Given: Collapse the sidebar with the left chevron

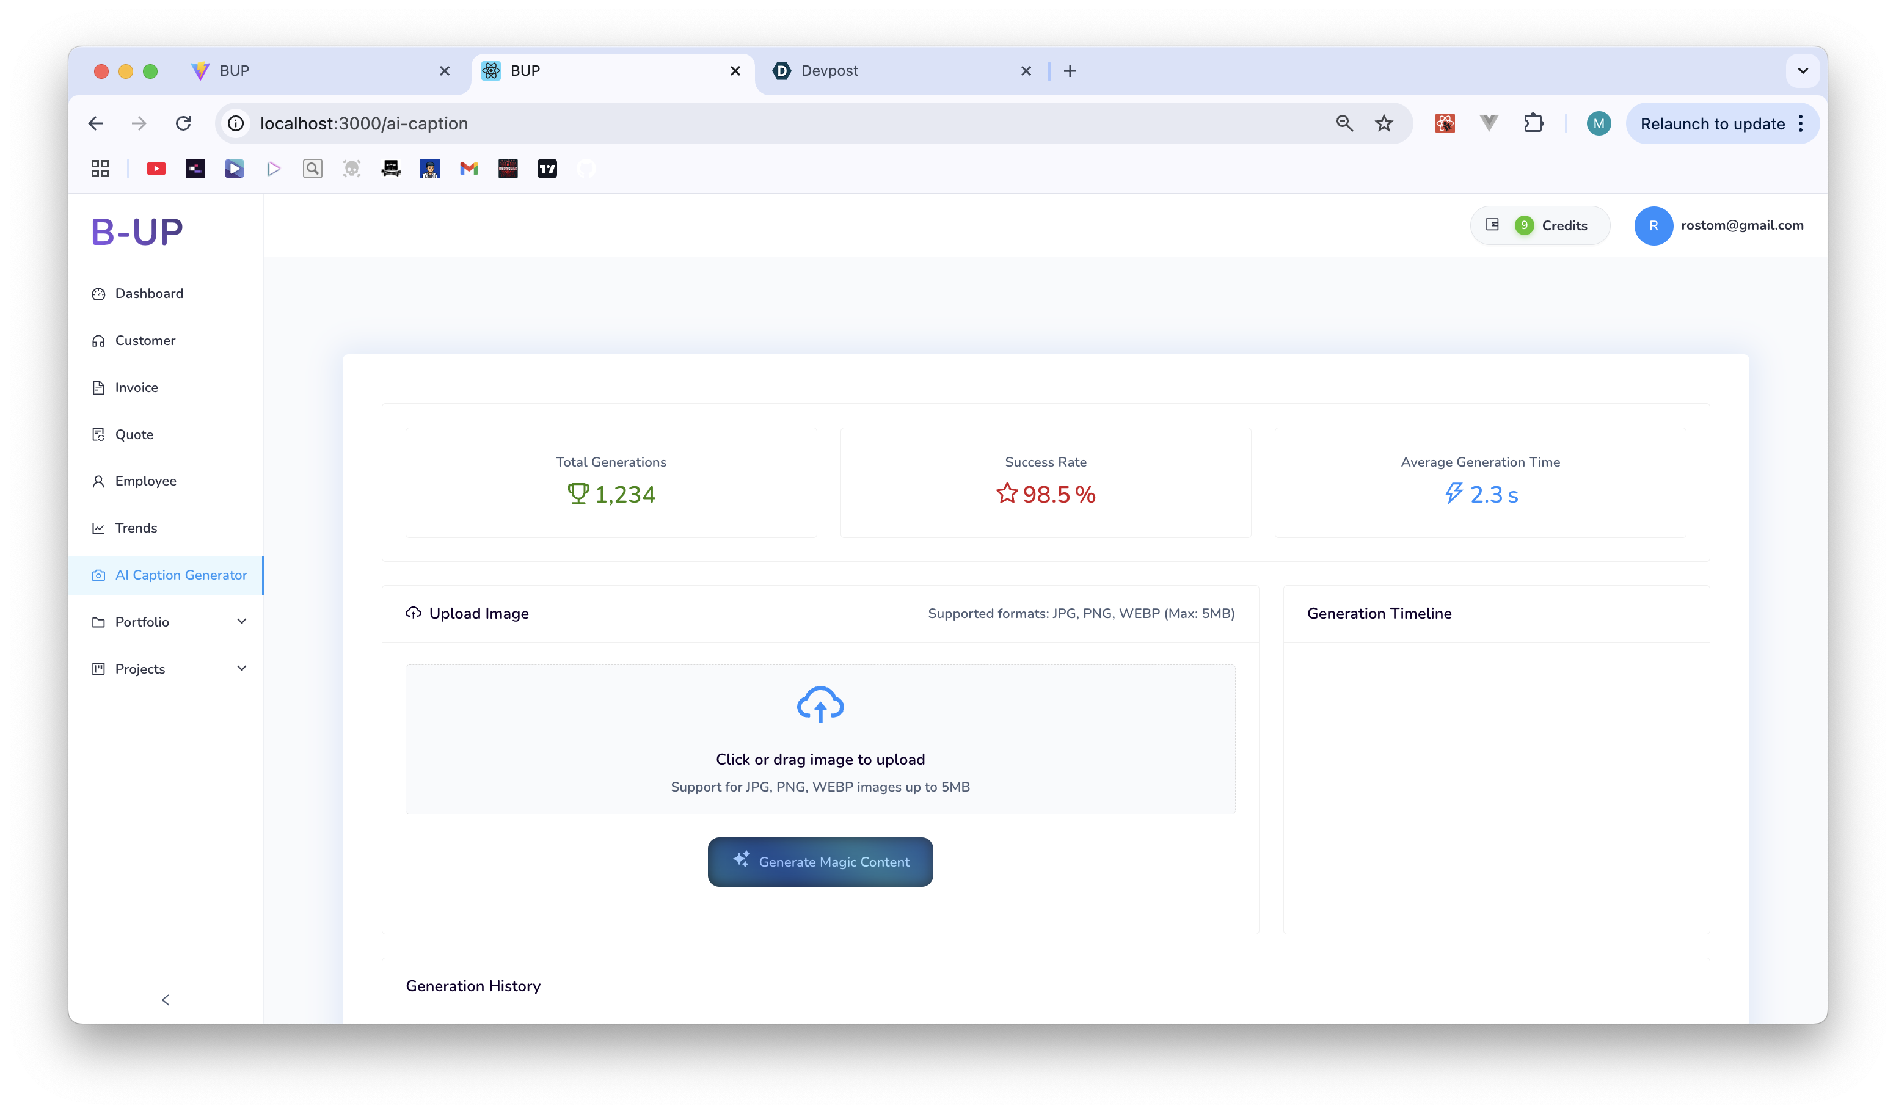Looking at the screenshot, I should (x=166, y=1000).
